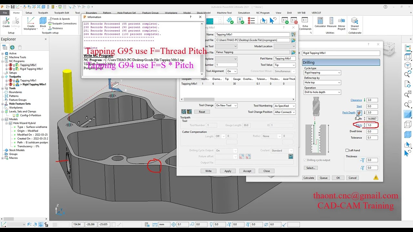This screenshot has width=413, height=232.
Task: Open the File menu
Action: coord(5,13)
